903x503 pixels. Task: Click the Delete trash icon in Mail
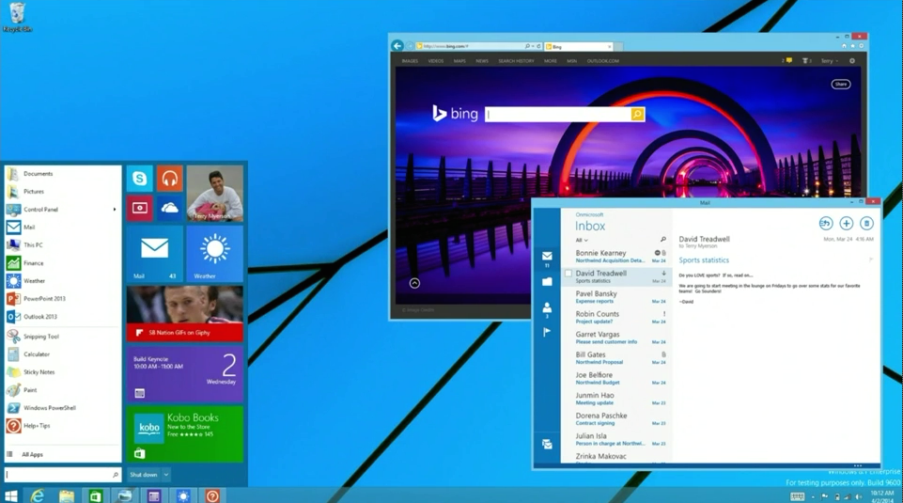pos(866,223)
